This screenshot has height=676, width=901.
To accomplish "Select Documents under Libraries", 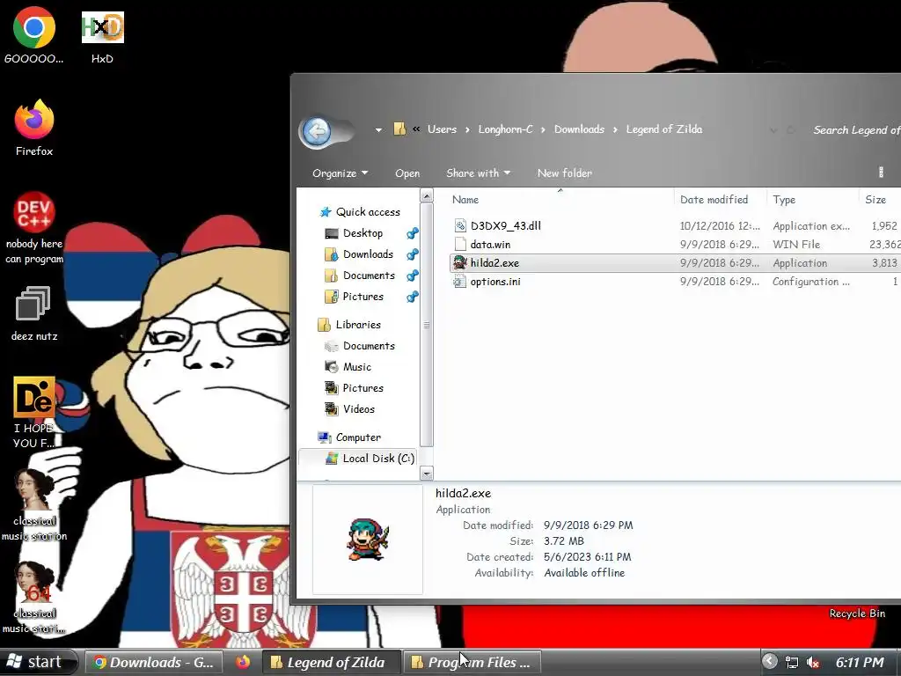I will click(369, 346).
